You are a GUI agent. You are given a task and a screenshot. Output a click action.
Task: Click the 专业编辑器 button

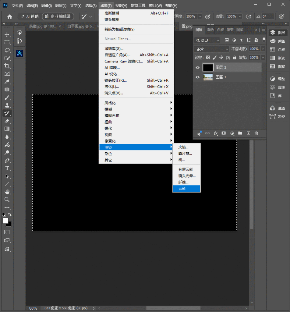tap(58, 16)
